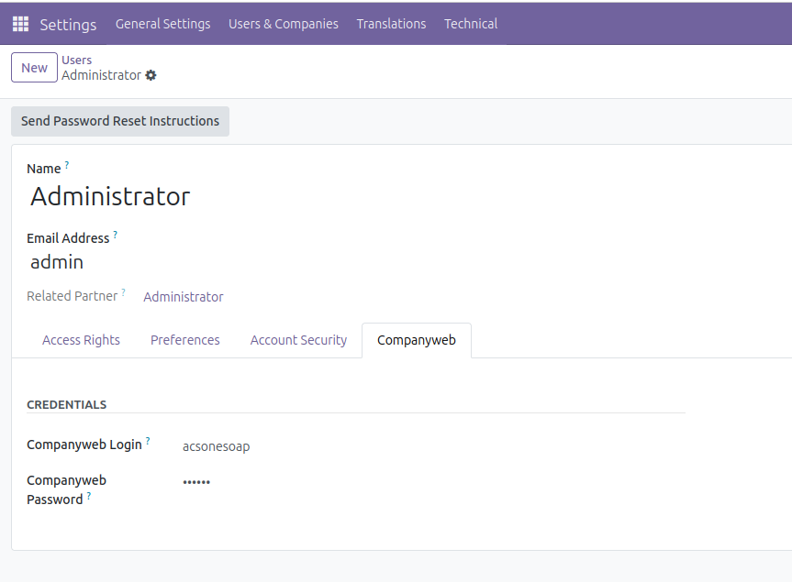Click the Related Partner label

pyautogui.click(x=73, y=296)
